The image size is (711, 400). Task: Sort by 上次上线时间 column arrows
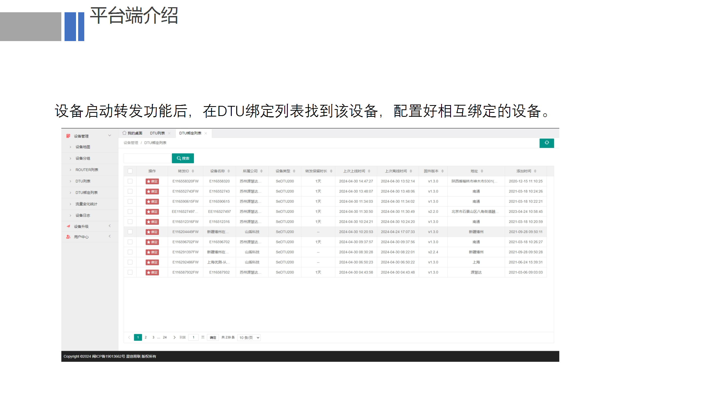click(x=369, y=171)
